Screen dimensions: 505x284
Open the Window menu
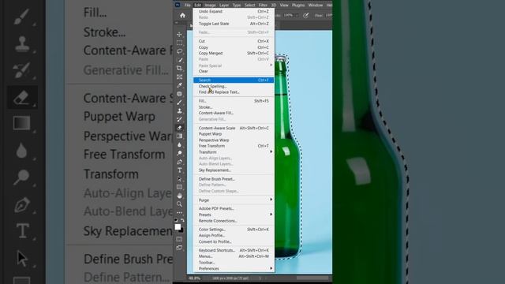coord(316,6)
